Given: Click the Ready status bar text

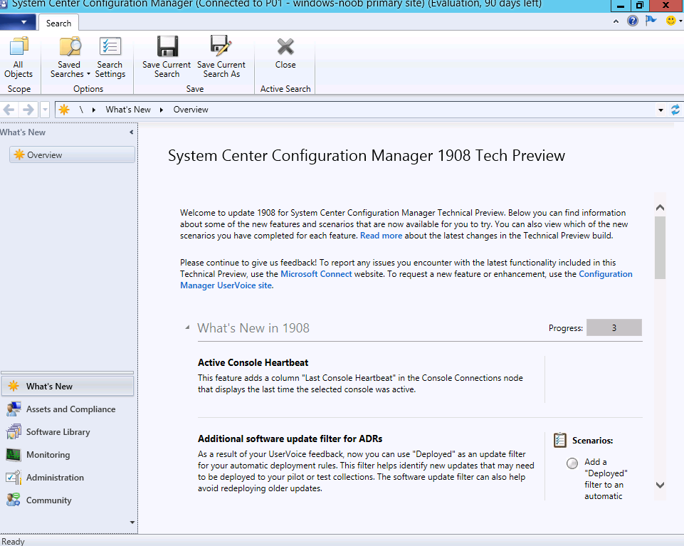Looking at the screenshot, I should (13, 541).
